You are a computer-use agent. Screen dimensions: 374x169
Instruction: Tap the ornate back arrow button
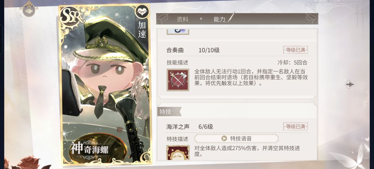[28, 10]
